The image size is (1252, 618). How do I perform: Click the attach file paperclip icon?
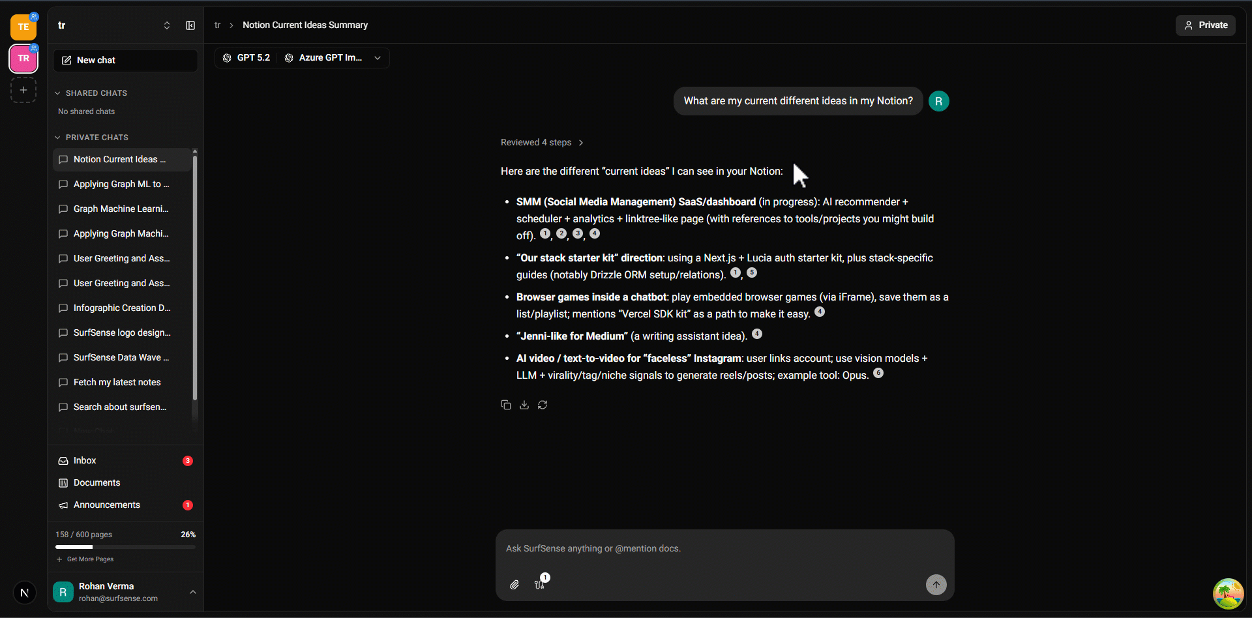514,585
